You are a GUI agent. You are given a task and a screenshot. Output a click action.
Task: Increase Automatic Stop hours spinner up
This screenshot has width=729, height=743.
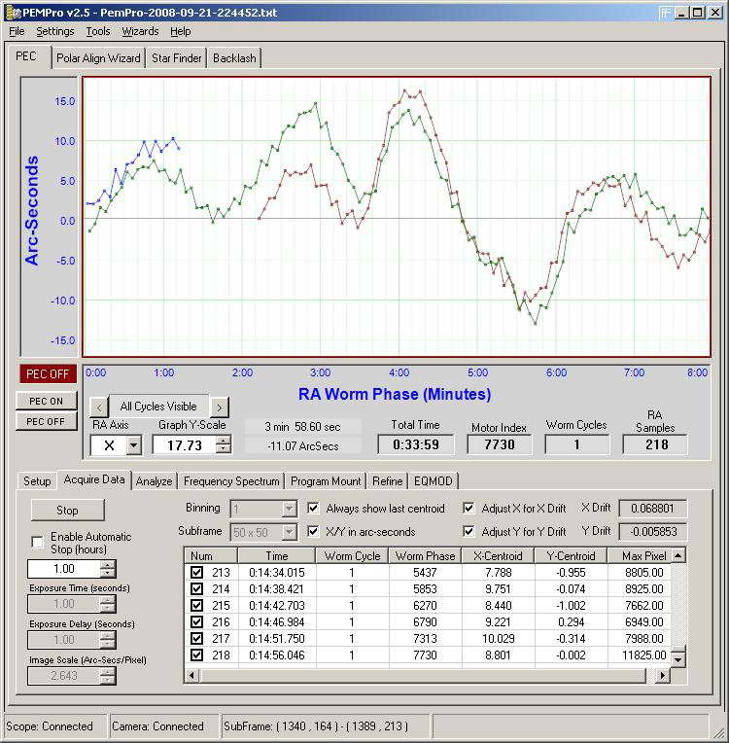coord(108,565)
